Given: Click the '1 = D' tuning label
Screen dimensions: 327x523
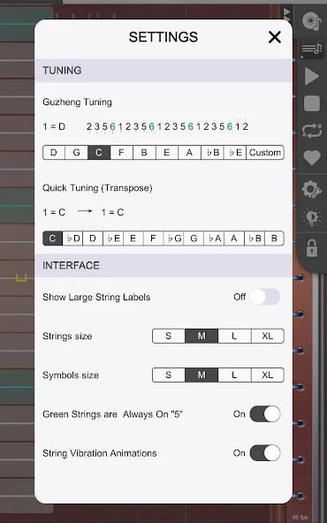Looking at the screenshot, I should coord(54,126).
